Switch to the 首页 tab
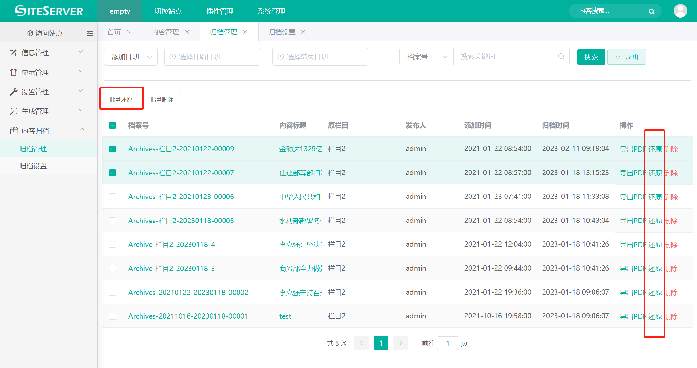The height and width of the screenshot is (368, 697). tap(114, 32)
